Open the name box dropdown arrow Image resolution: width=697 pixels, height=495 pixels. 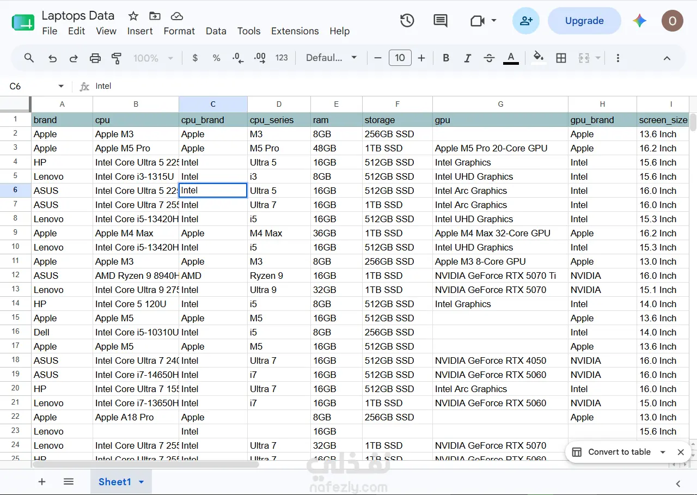[x=61, y=86]
